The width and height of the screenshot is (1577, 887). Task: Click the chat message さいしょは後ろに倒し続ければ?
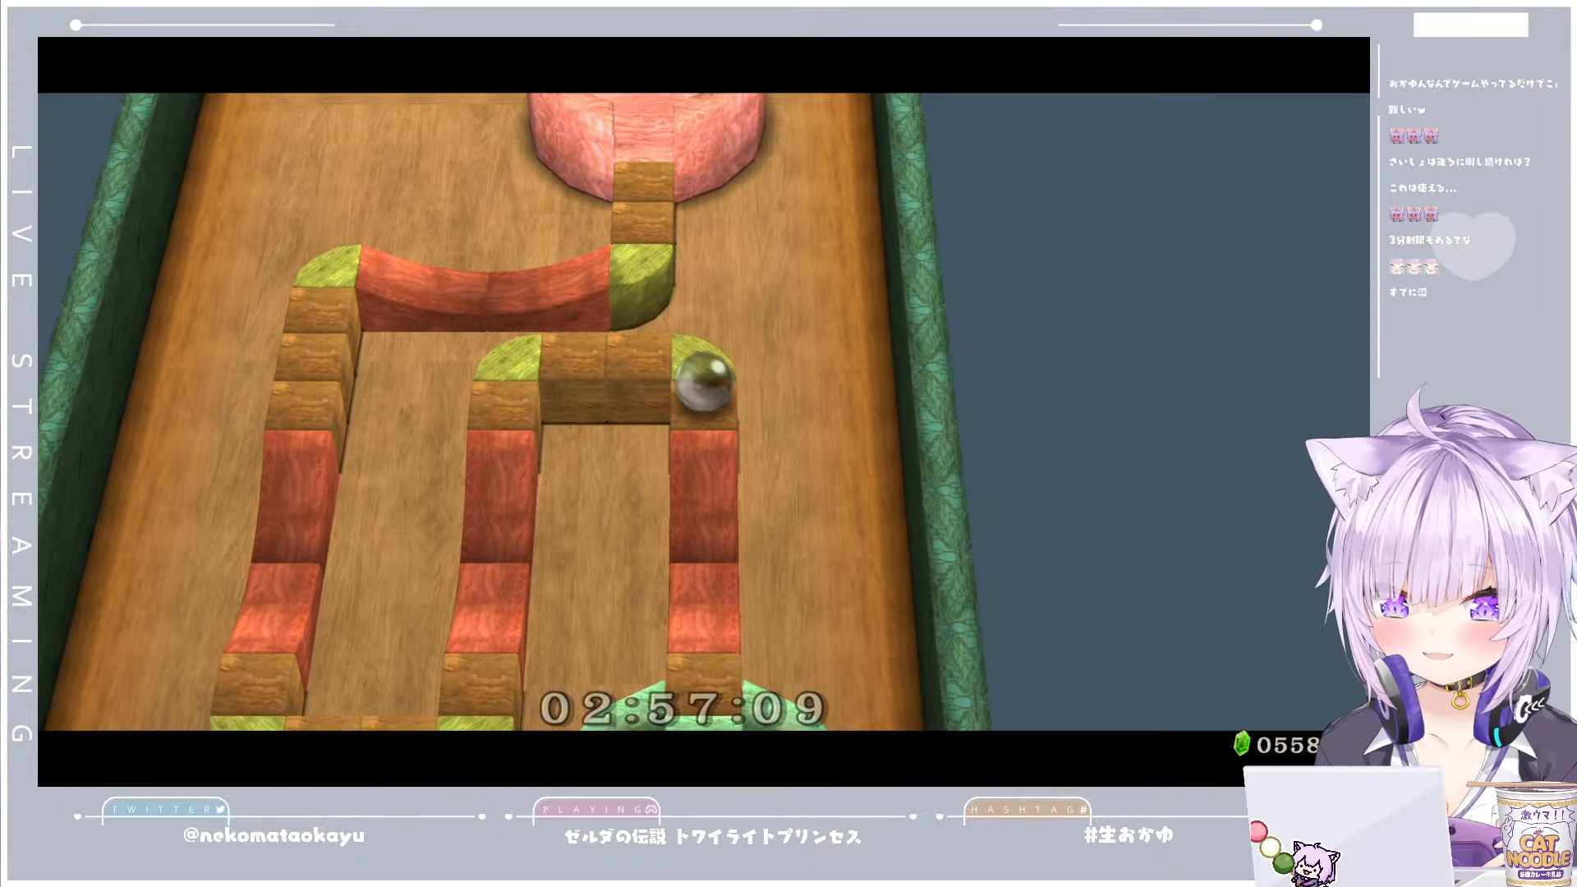point(1460,162)
